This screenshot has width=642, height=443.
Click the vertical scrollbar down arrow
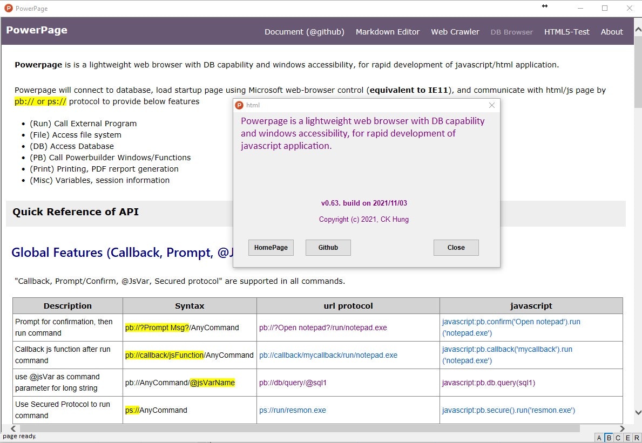(x=638, y=412)
